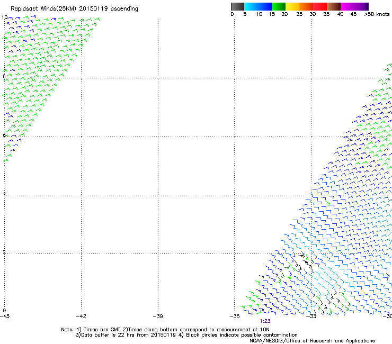Click the 'NOAA/NESDIS/Office of Research and Applications' credit
This screenshot has height=344, width=392.
point(312,341)
